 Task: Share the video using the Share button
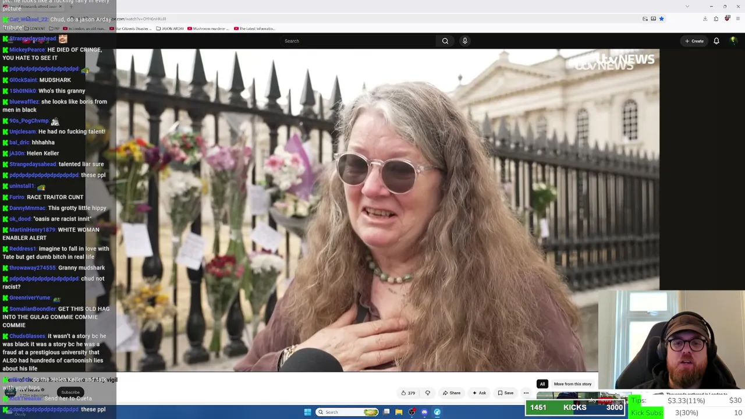click(452, 393)
